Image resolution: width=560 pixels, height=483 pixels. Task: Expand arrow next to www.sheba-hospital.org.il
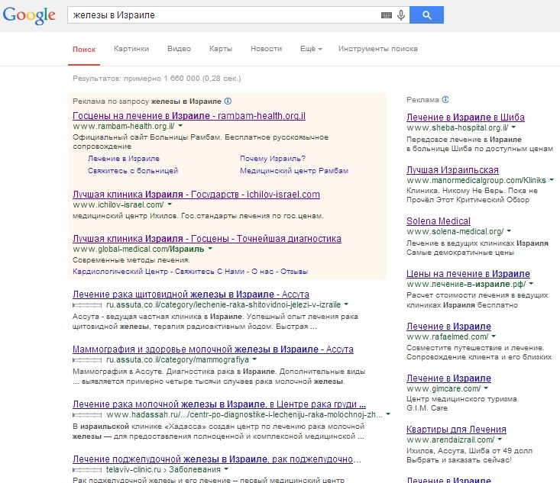(x=513, y=127)
